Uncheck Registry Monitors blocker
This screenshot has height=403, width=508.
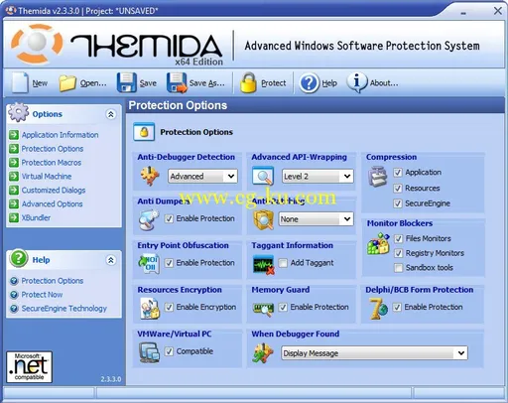[x=399, y=253]
